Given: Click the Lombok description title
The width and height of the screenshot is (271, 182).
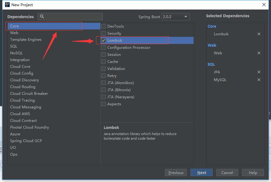Looking at the screenshot, I should pyautogui.click(x=111, y=127).
